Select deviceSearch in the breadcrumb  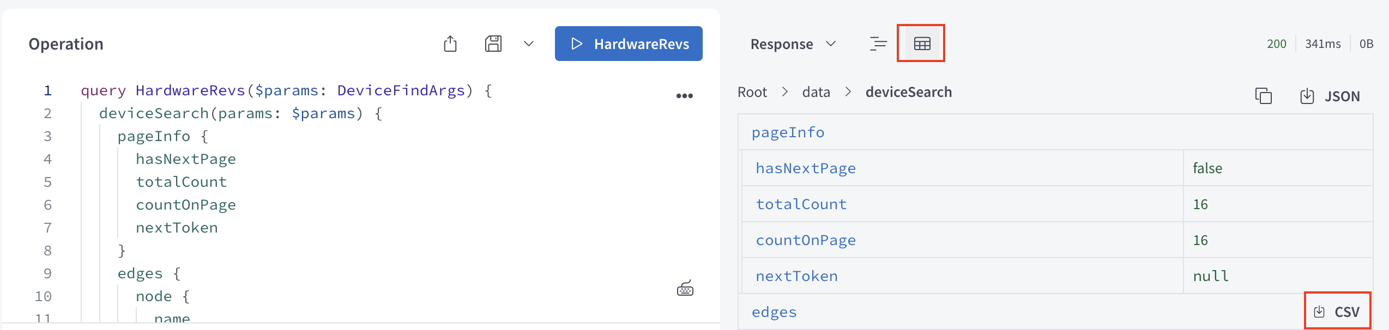coord(908,92)
